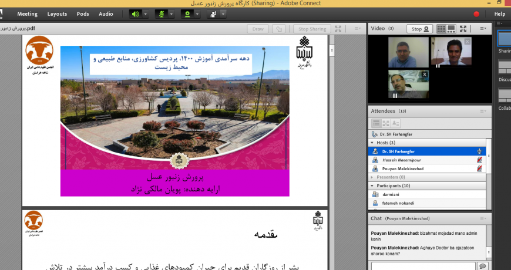This screenshot has width=511, height=270.
Task: Click the red recording indicator
Action: point(476,14)
